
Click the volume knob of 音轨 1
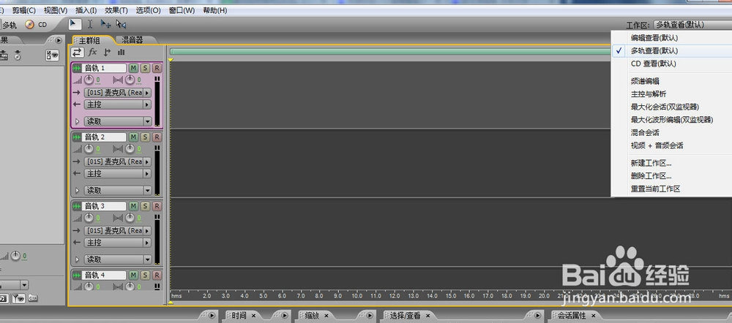[89, 80]
